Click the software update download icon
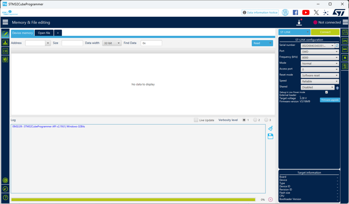 click(299, 22)
